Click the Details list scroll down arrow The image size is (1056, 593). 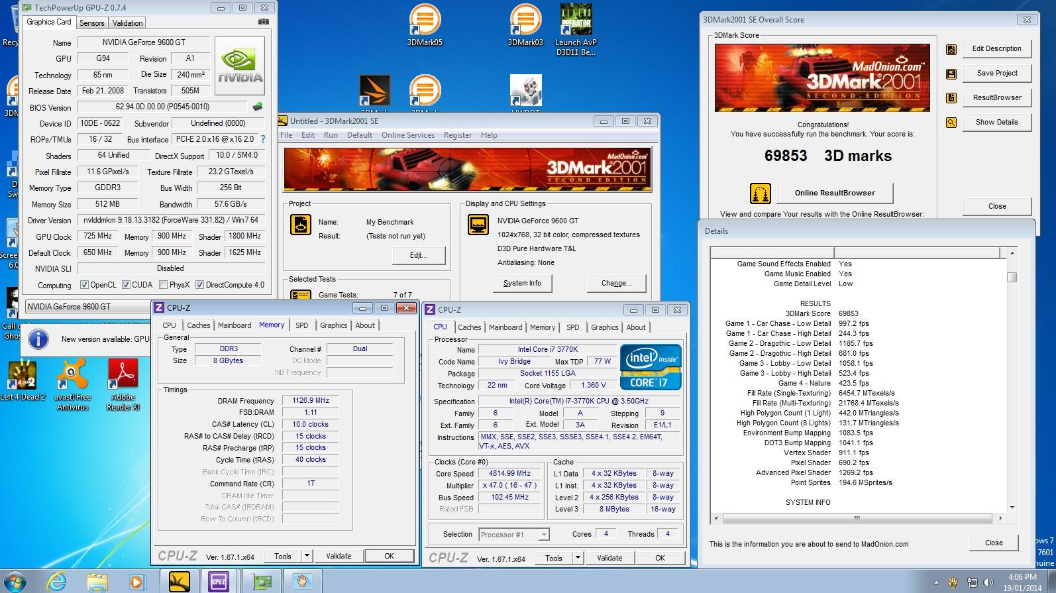[1012, 508]
